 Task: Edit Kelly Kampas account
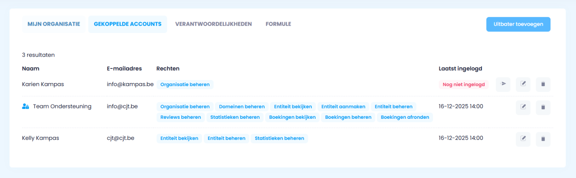523,139
